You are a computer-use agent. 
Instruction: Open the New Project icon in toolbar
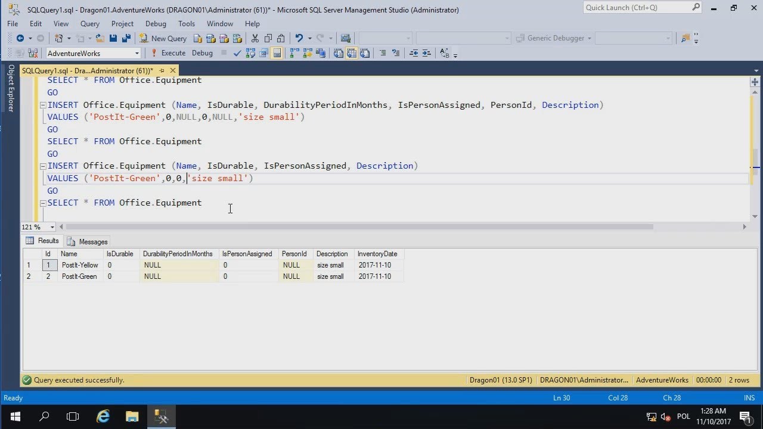pyautogui.click(x=58, y=38)
